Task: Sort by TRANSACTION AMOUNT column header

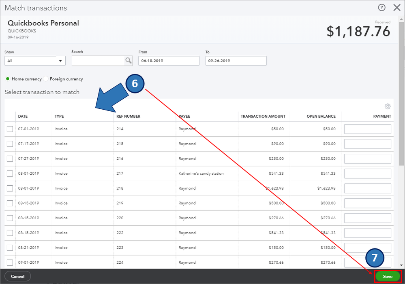Action: [263, 116]
